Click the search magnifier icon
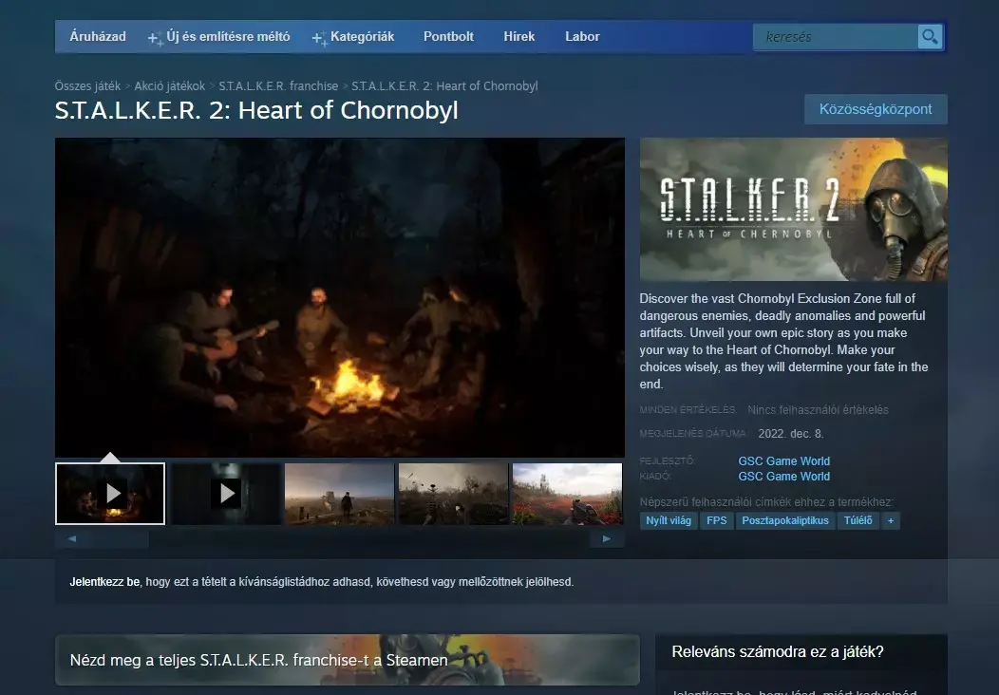999x695 pixels. (x=930, y=37)
